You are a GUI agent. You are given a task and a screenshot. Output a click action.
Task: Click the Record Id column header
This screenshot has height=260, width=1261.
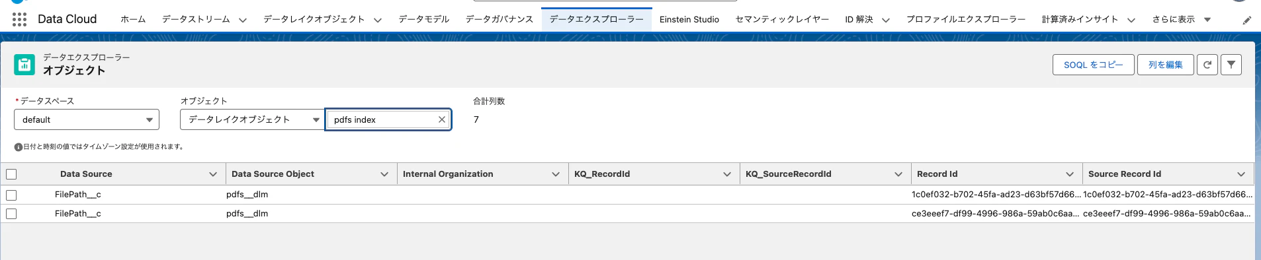coord(937,174)
